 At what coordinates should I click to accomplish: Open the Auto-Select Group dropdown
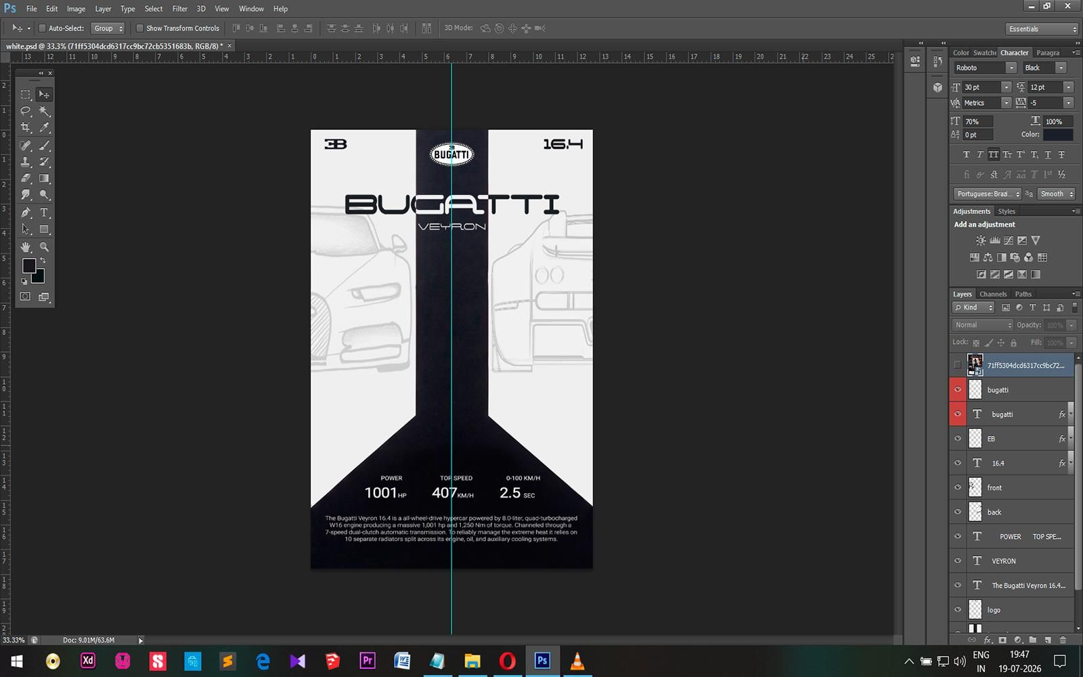pyautogui.click(x=108, y=28)
